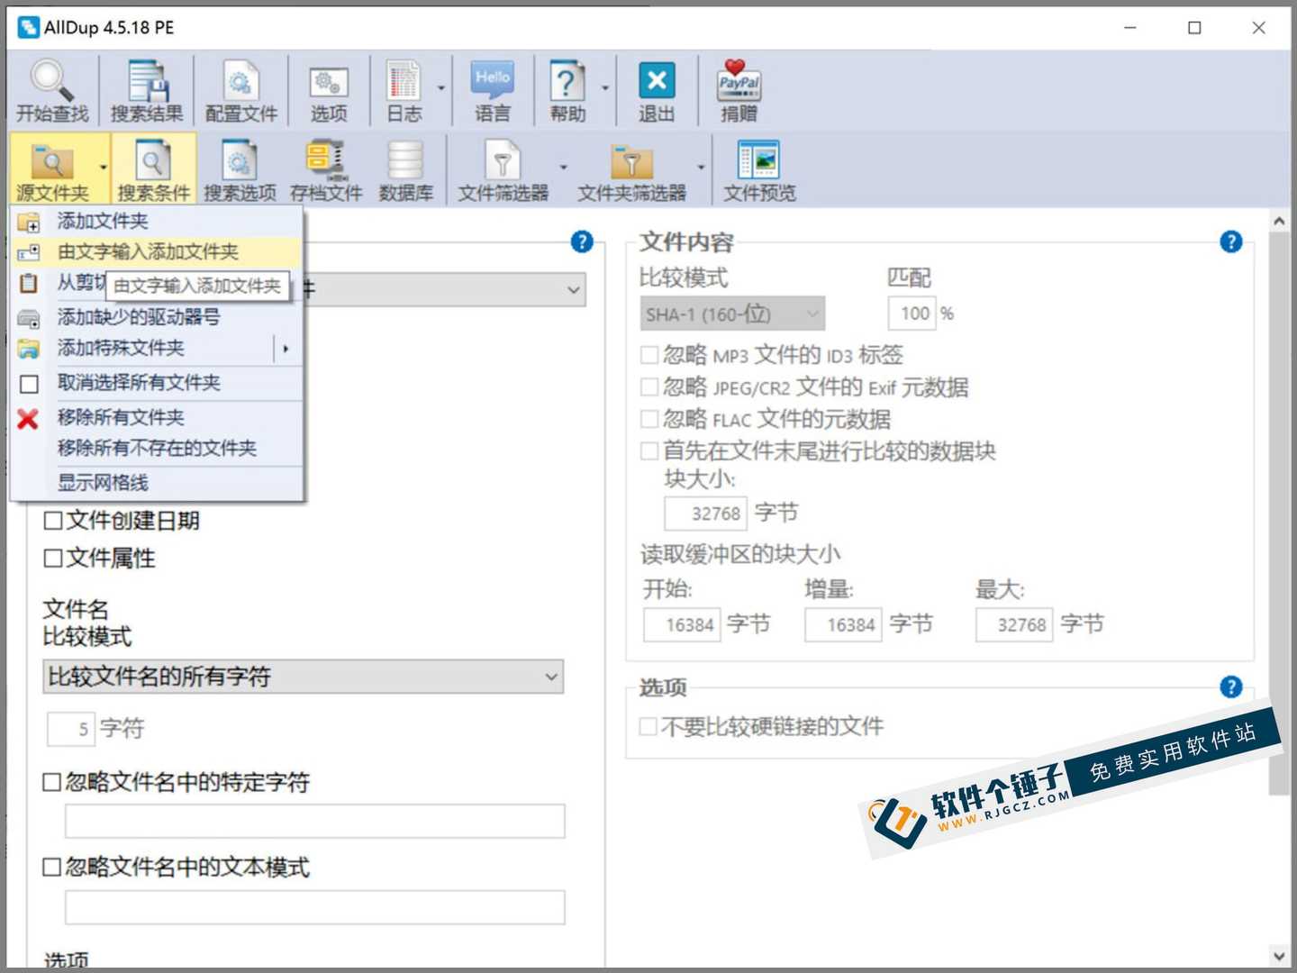Toggle 首先在文件末尾进行比较的数据块
Screen dimensions: 1297x973
click(x=648, y=450)
